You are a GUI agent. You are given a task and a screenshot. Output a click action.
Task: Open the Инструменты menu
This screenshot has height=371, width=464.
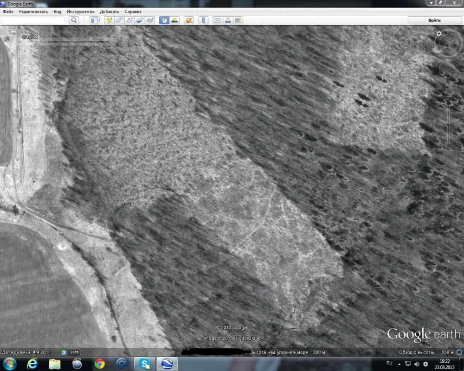pyautogui.click(x=80, y=11)
